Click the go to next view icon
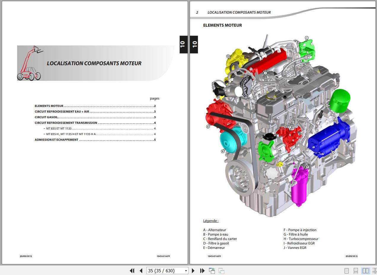The image size is (377, 275). [x=221, y=271]
